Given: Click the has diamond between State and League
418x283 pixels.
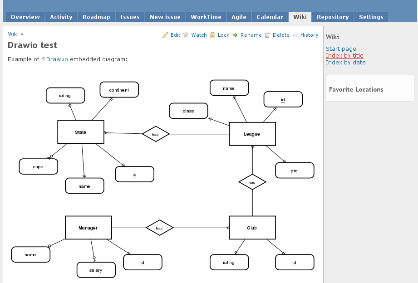Looking at the screenshot, I should tap(156, 134).
